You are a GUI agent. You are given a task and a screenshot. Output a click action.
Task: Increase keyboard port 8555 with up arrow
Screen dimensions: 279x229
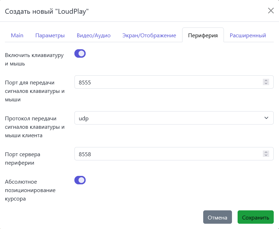[x=266, y=81]
